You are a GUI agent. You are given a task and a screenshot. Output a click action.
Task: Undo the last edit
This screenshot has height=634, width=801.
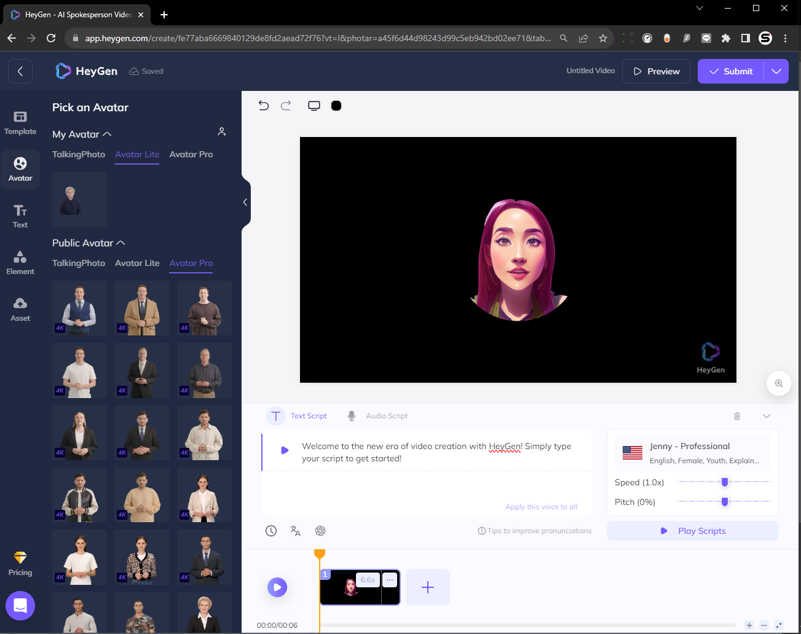(264, 106)
